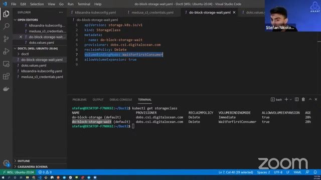The width and height of the screenshot is (321, 180).
Task: Open the feedback icon in status bar
Action: click(307, 172)
